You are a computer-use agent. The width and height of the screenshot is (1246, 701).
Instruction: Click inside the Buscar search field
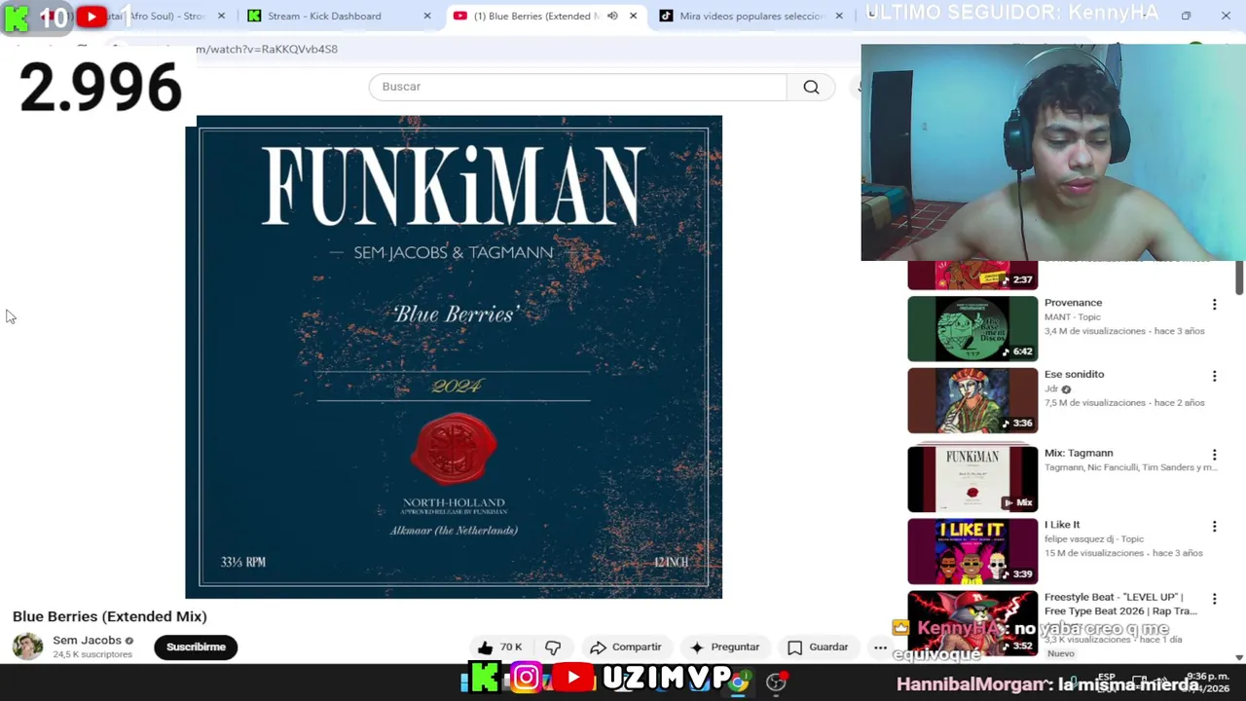coord(577,87)
